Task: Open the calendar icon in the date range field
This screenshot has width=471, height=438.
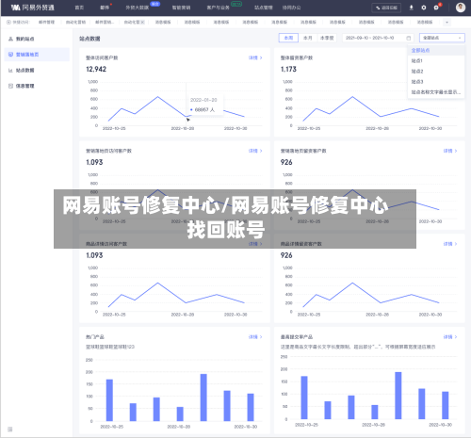Action: tap(409, 38)
